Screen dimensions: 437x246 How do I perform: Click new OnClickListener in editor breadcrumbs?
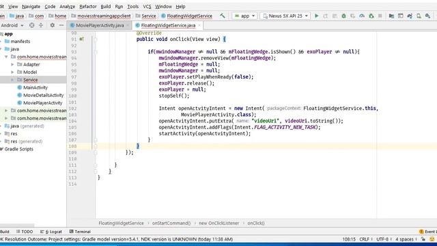point(218,223)
